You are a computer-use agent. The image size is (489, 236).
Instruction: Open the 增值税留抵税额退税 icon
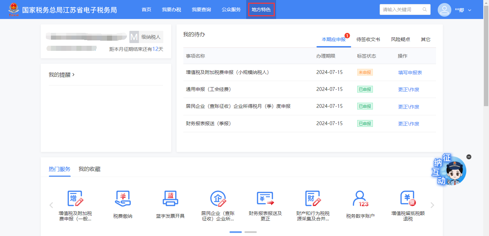(x=408, y=199)
